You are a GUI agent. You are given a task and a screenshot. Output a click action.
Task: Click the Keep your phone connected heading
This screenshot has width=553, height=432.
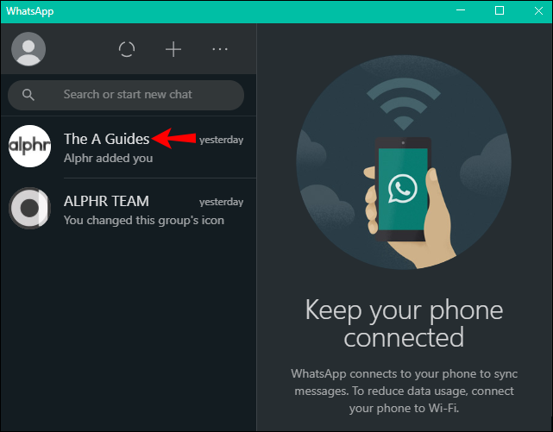[404, 323]
